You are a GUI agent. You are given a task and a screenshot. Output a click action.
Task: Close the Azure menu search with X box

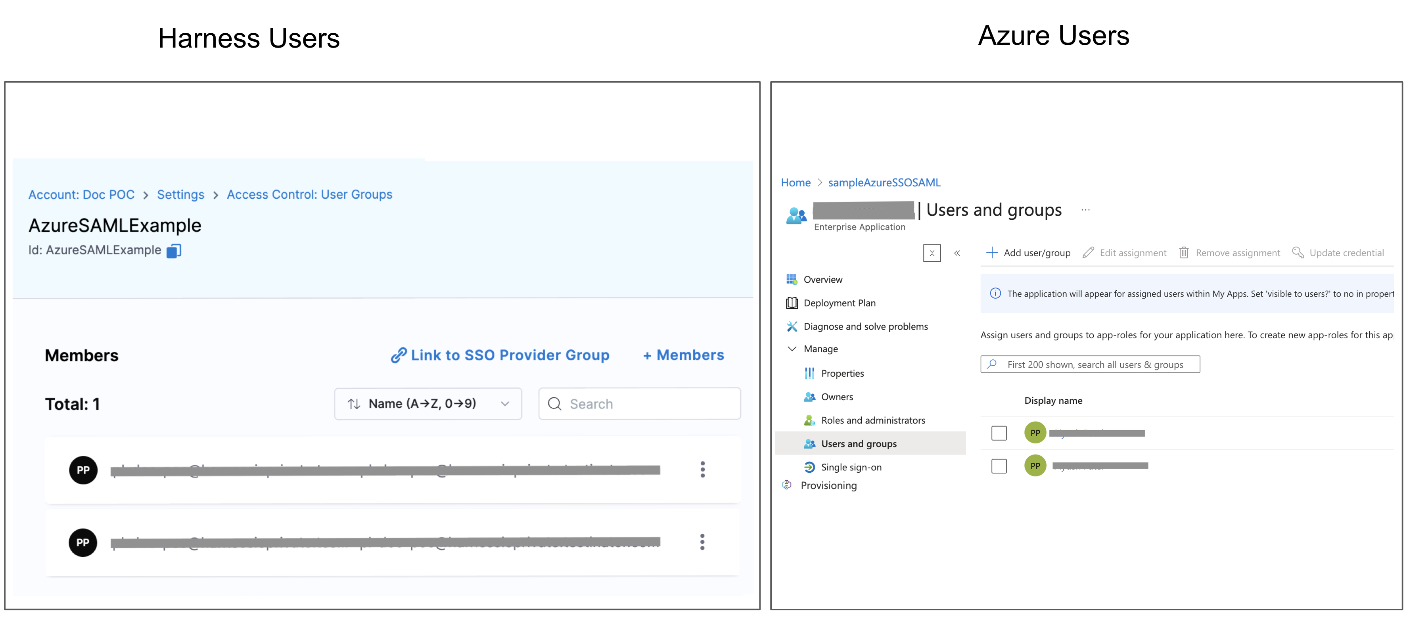[932, 253]
